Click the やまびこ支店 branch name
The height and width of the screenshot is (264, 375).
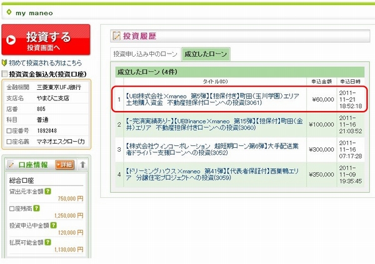click(x=53, y=98)
